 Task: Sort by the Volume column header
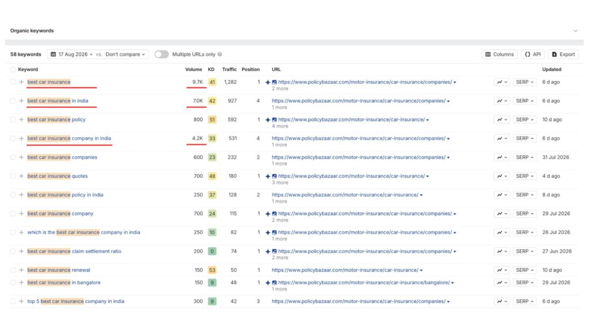(x=193, y=70)
